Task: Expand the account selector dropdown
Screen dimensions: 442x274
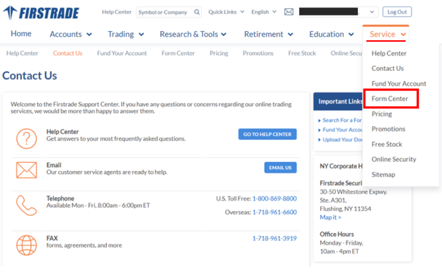Action: point(371,12)
